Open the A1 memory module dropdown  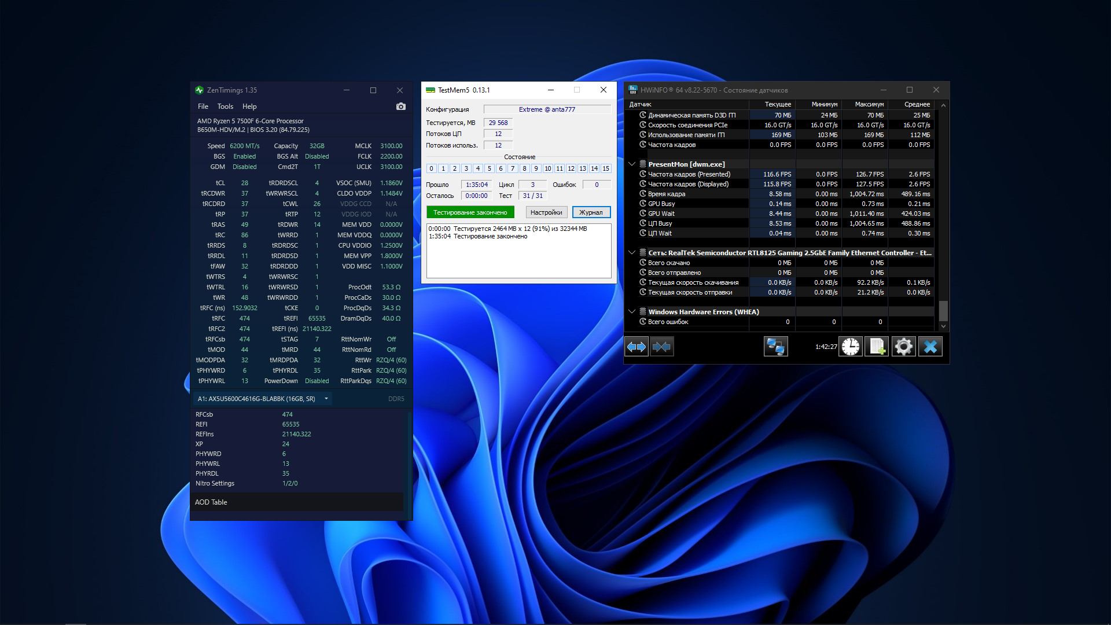pyautogui.click(x=326, y=399)
